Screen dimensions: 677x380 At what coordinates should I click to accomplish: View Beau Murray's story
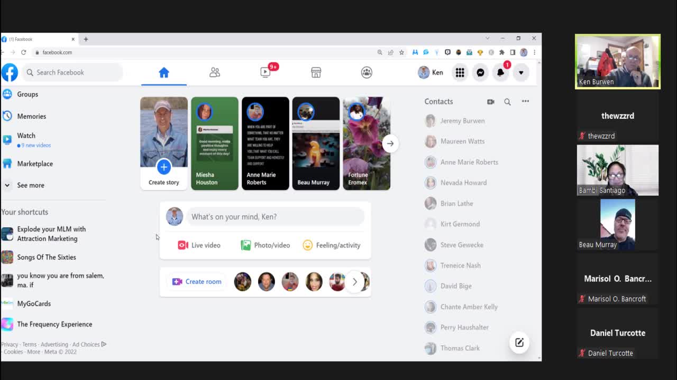(x=316, y=144)
